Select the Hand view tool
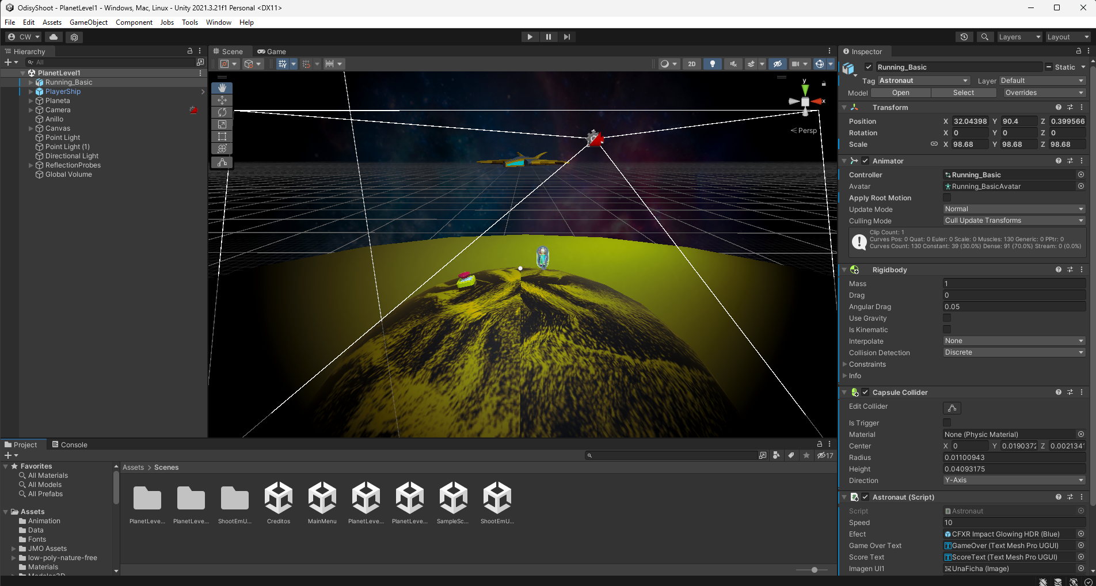1096x586 pixels. (222, 87)
